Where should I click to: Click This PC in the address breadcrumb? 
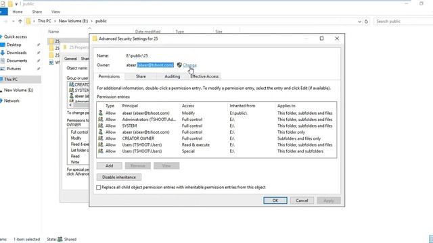(x=45, y=21)
